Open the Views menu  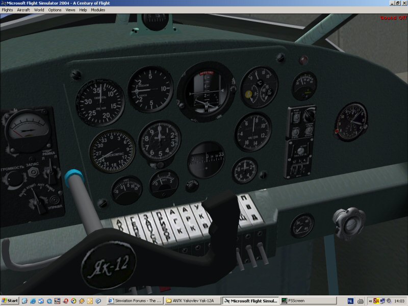coord(70,10)
